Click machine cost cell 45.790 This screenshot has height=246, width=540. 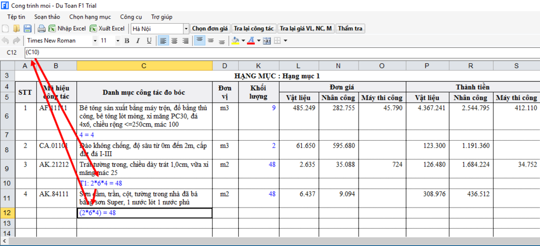[x=382, y=116]
